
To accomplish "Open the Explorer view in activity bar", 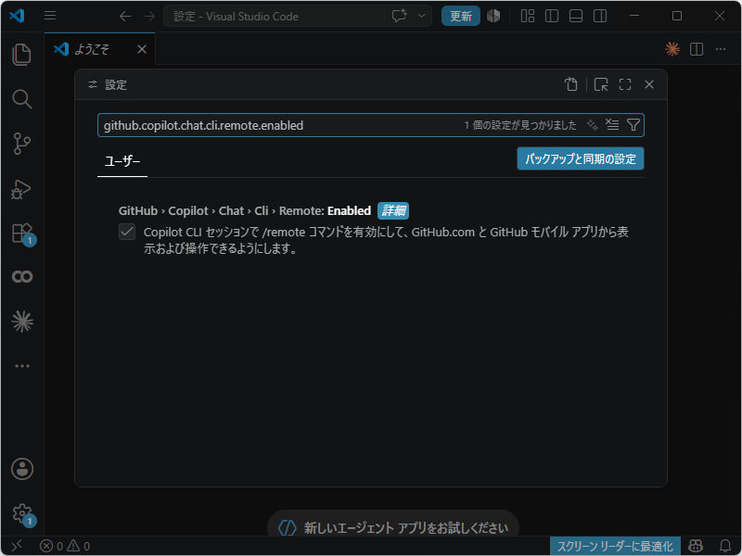I will pos(21,55).
